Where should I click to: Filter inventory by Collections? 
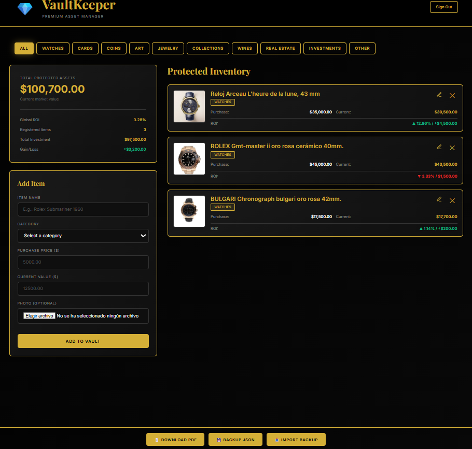tap(208, 48)
